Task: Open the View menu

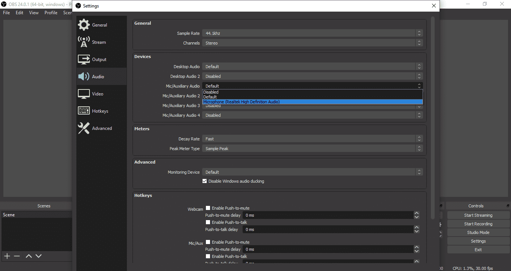Action: [34, 13]
